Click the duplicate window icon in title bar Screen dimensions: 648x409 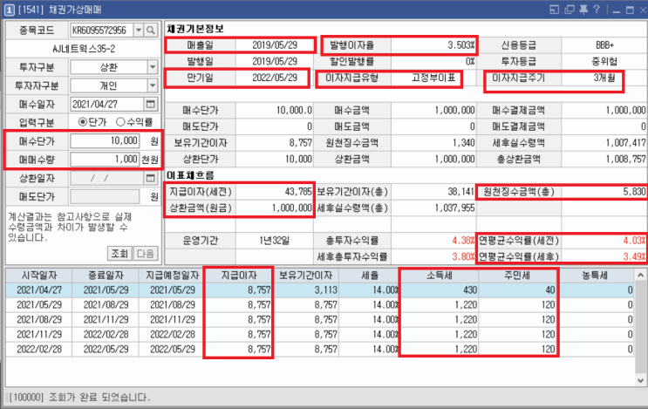570,10
